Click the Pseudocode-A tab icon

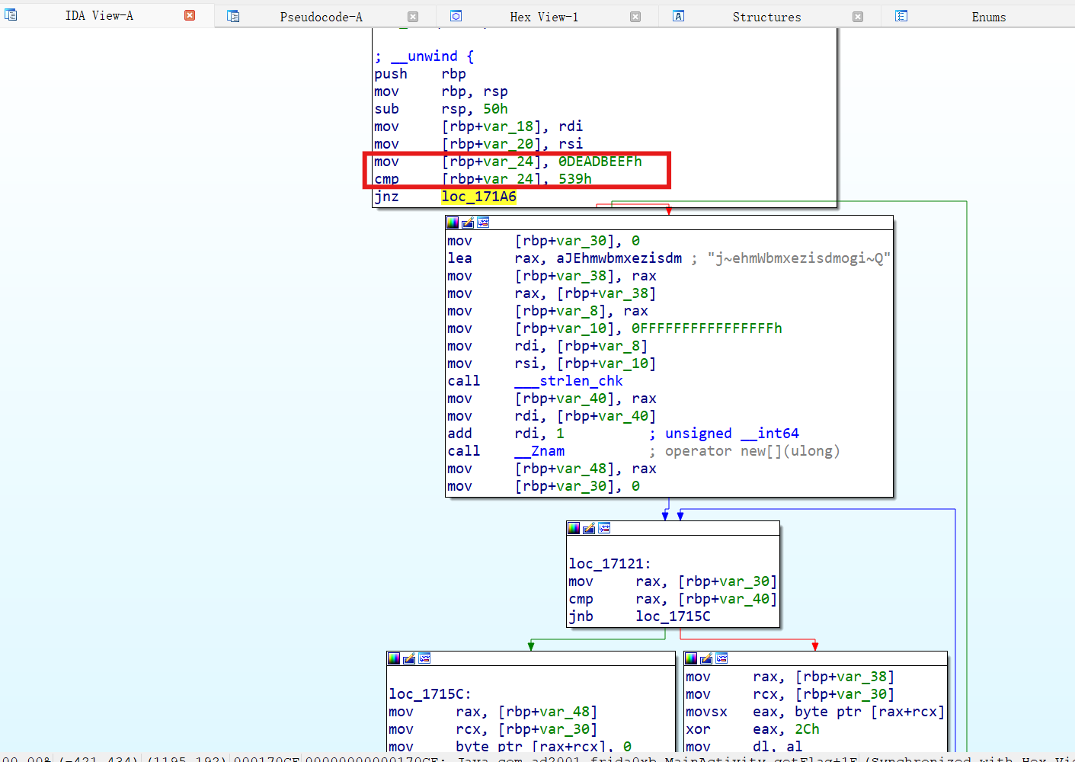click(x=234, y=16)
